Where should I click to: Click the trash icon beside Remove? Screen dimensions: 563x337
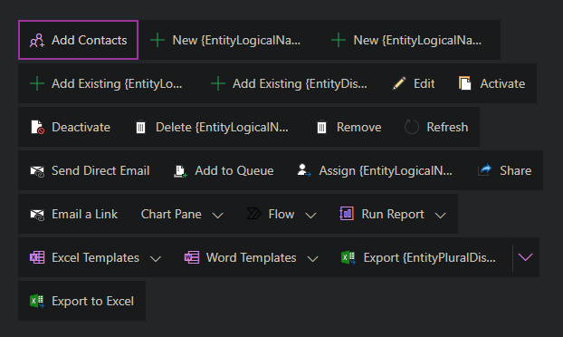click(321, 127)
